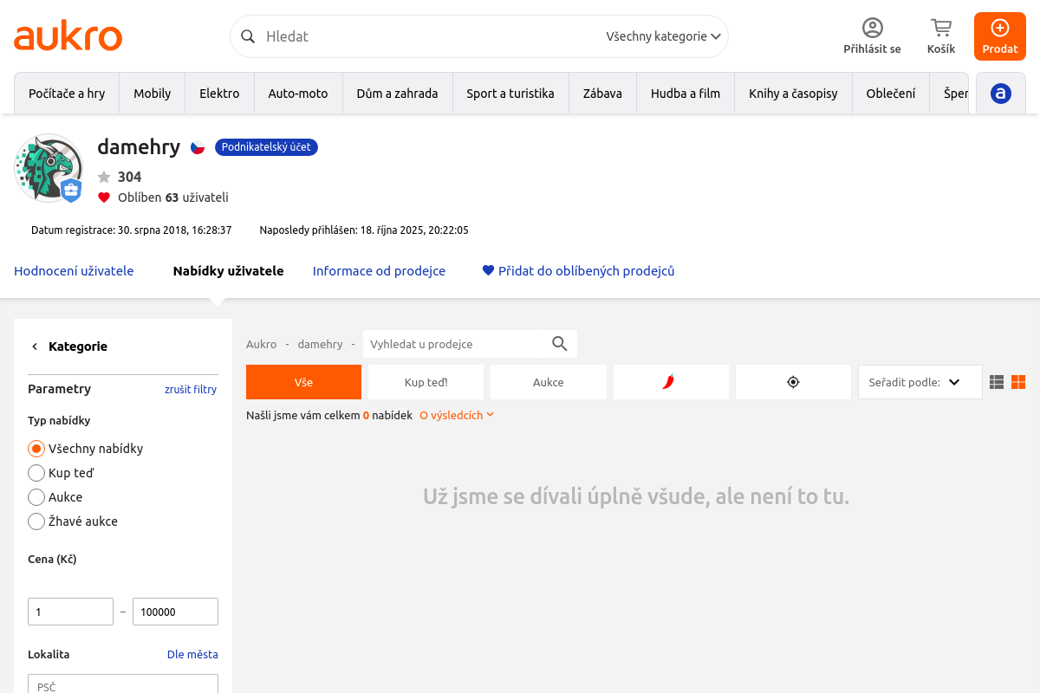The height and width of the screenshot is (693, 1040).
Task: Select the chili pepper hot auctions filter
Action: click(x=671, y=382)
